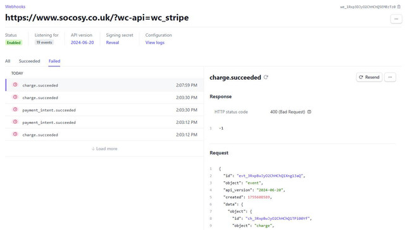Click failed icon for 2:03:30 PM charge.succeeded

(x=15, y=97)
